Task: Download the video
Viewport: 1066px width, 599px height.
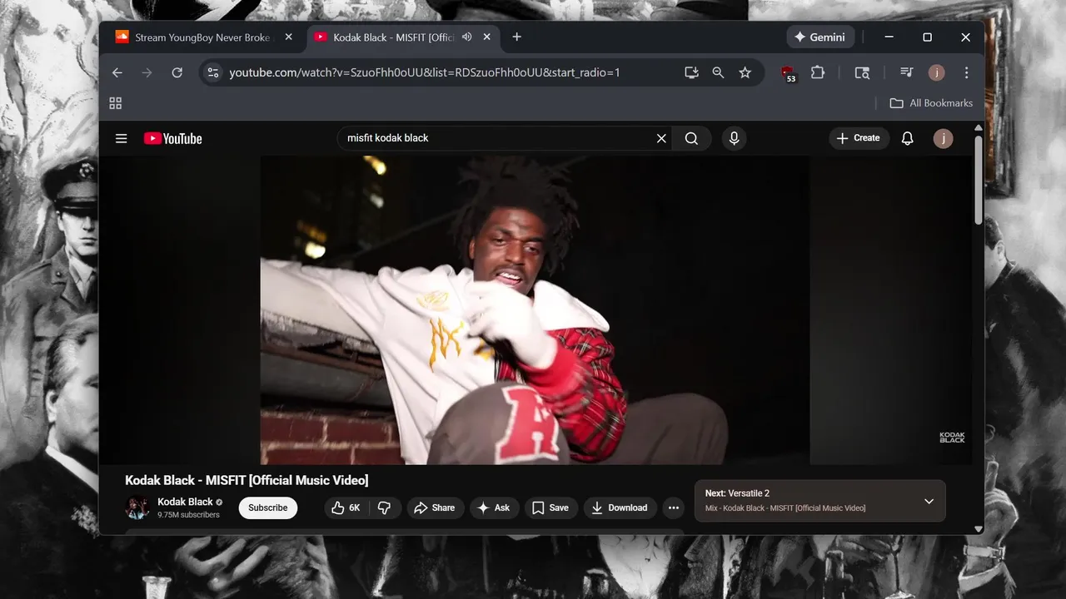Action: [x=619, y=507]
